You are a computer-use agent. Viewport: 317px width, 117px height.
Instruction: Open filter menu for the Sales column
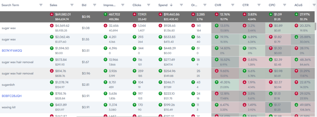tap(72, 5)
